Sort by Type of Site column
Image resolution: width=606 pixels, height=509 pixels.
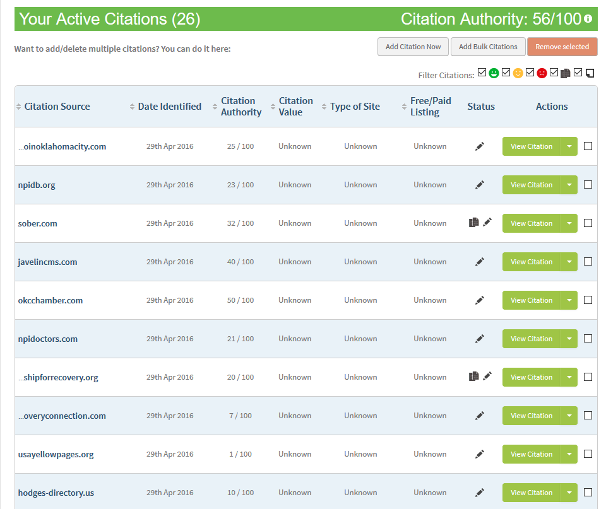tap(351, 107)
